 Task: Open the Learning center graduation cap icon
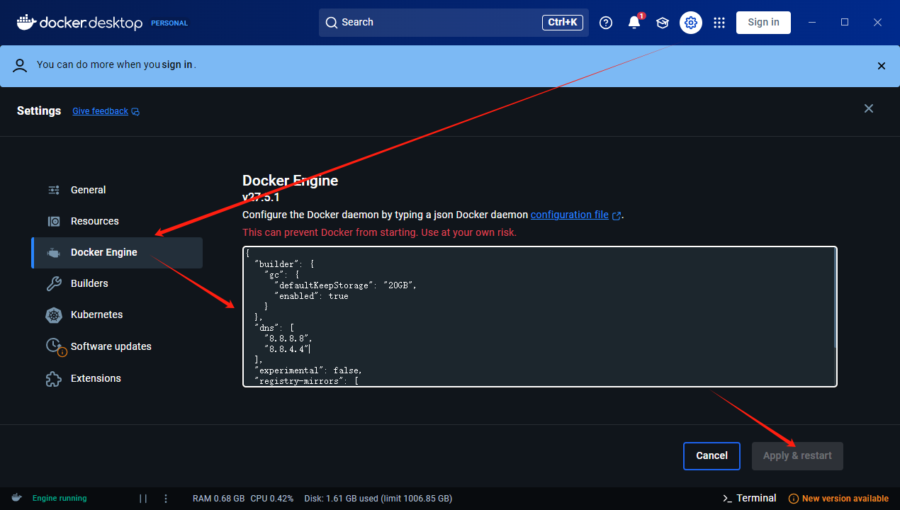(663, 23)
